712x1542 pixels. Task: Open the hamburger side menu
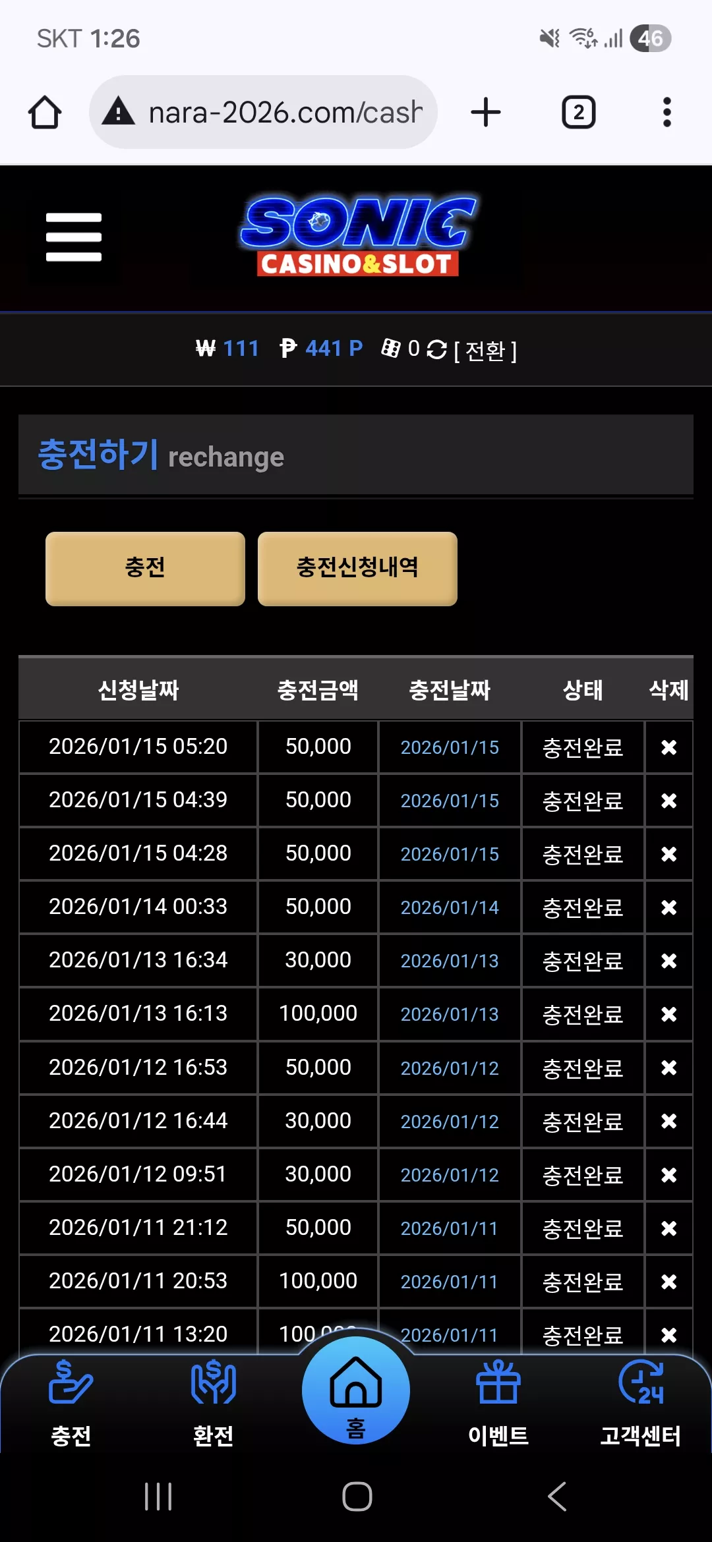74,237
